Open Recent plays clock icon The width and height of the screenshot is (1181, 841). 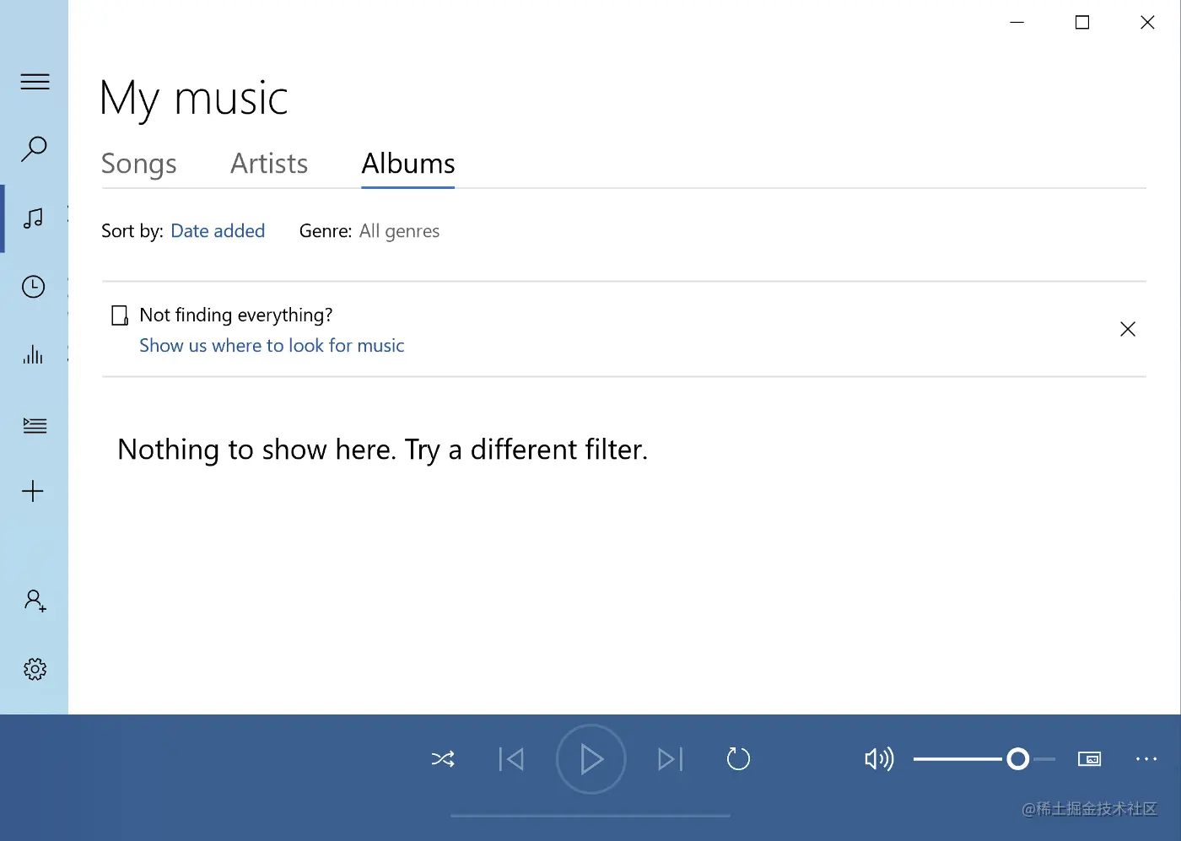tap(34, 287)
